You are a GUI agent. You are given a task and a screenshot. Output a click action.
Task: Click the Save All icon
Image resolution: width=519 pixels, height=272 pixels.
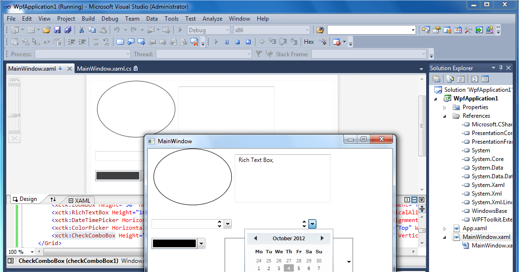(x=68, y=30)
